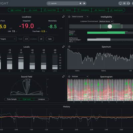
Task: Click the R channel level meter
Action: (x=21, y=62)
